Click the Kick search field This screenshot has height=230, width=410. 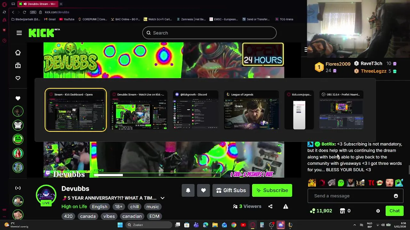209,33
